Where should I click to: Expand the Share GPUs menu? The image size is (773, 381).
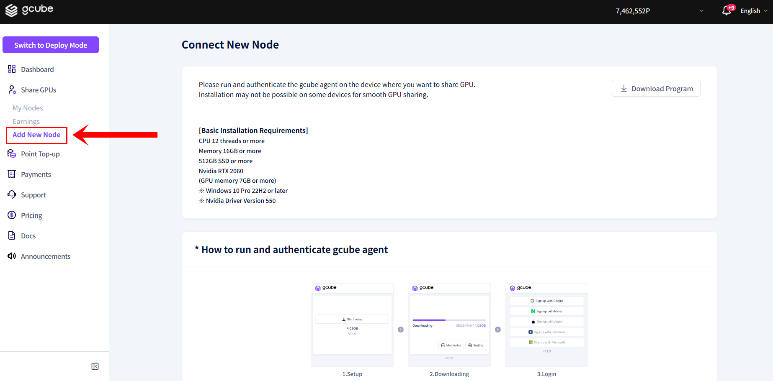[39, 90]
